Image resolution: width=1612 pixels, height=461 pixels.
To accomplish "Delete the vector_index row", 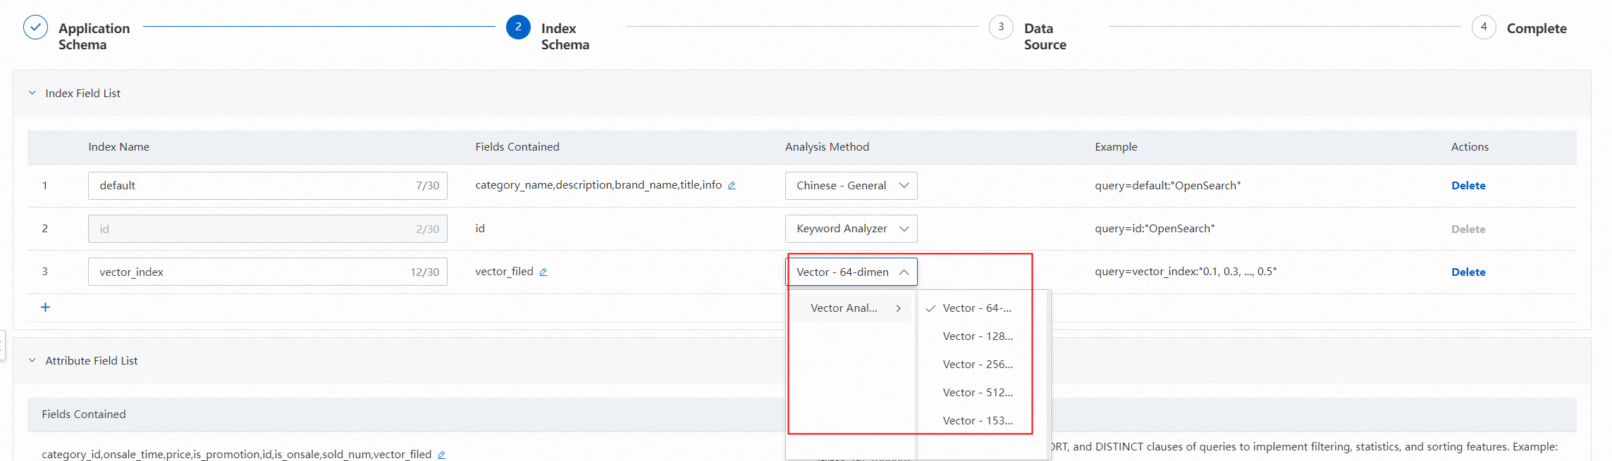I will pos(1468,272).
